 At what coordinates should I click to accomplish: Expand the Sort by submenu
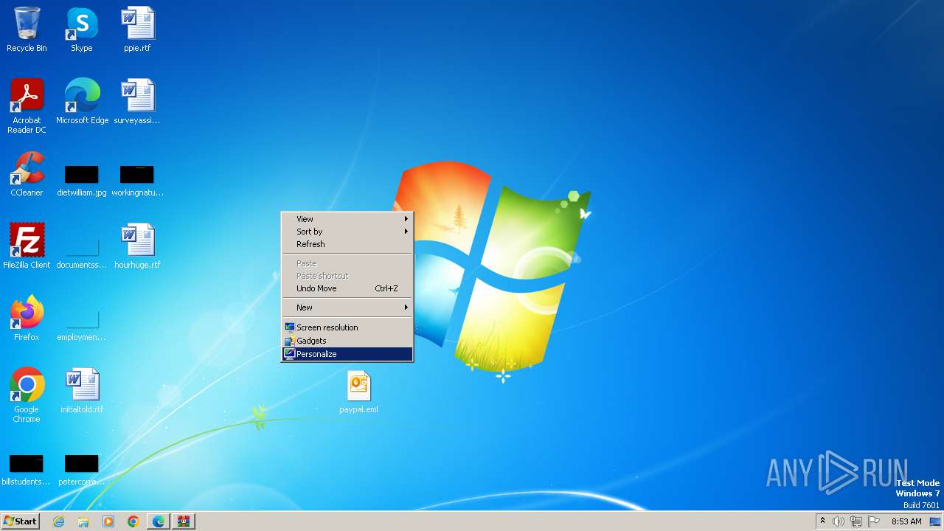[x=347, y=232]
